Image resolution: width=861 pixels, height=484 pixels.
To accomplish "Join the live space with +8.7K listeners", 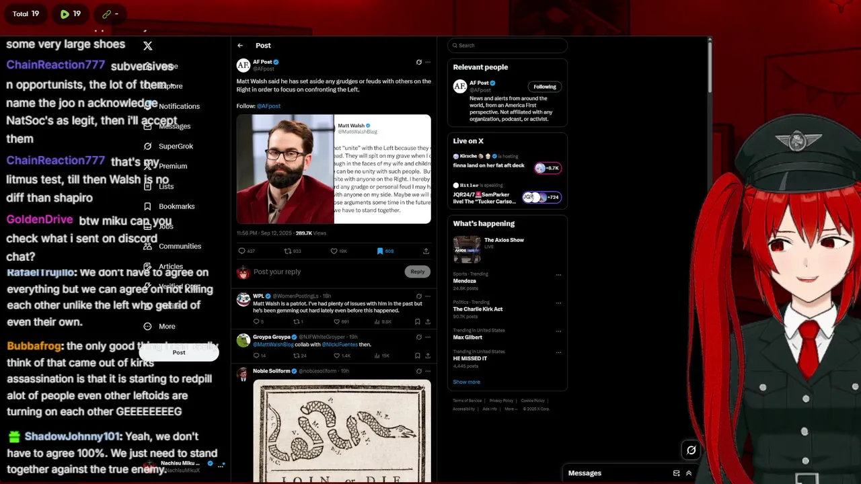I will [548, 168].
